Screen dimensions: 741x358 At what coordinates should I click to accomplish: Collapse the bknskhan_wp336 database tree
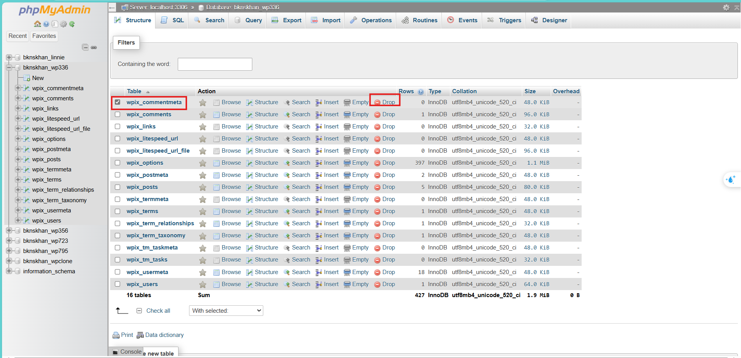[x=9, y=68]
